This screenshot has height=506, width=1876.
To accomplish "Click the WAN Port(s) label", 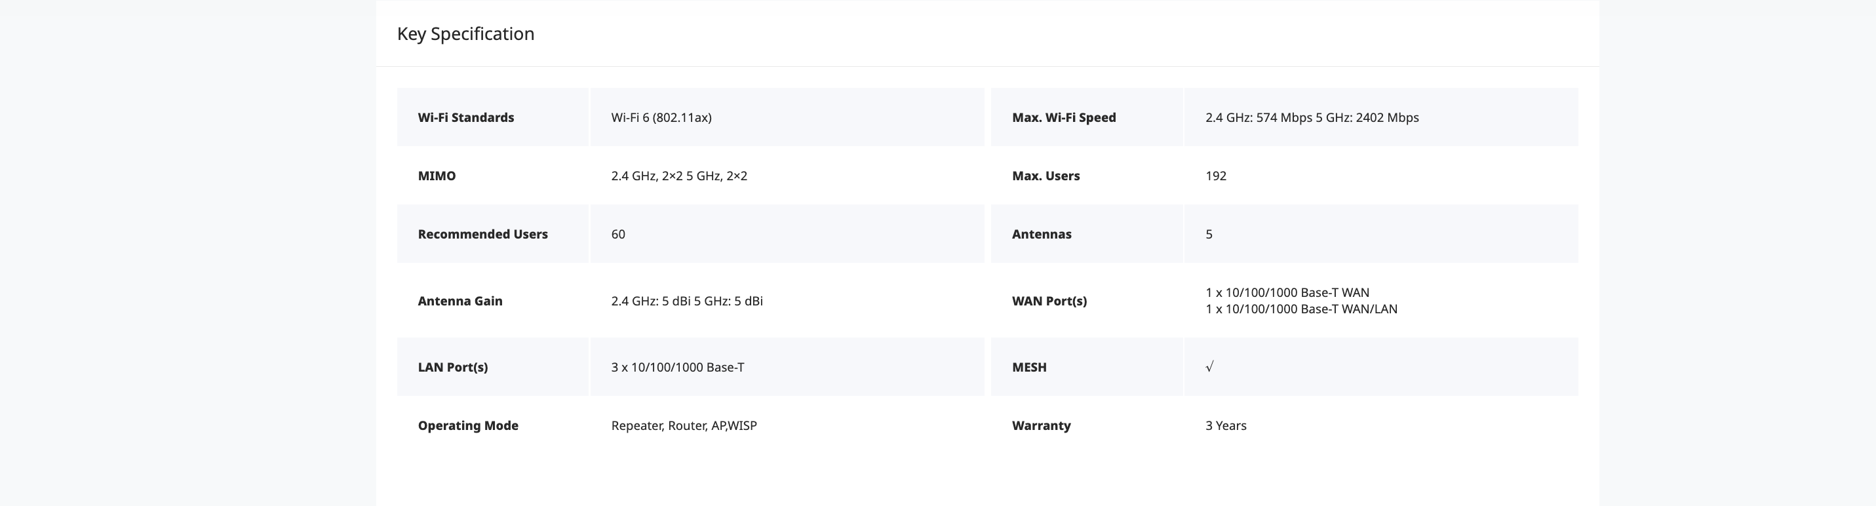I will pyautogui.click(x=1049, y=302).
